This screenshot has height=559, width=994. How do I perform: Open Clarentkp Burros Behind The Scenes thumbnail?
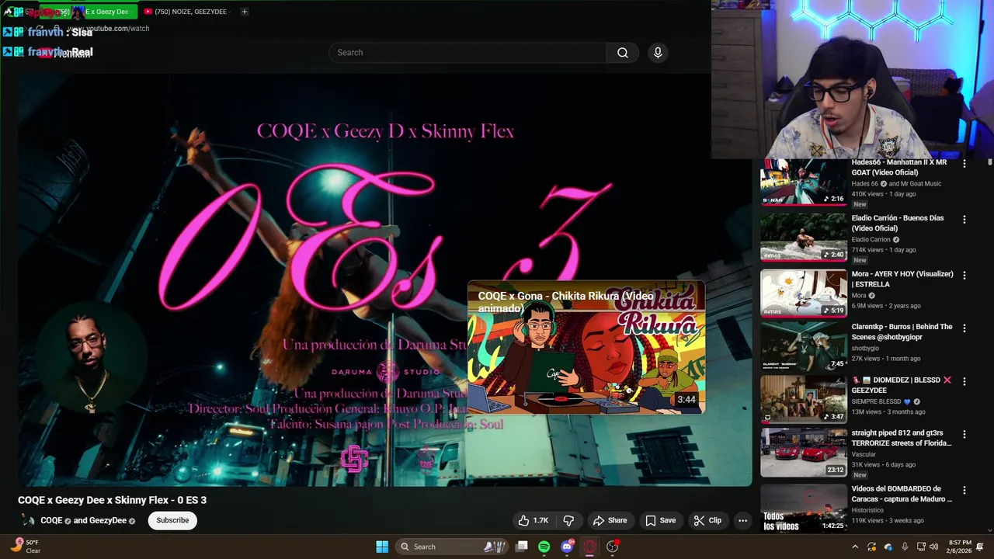[804, 346]
